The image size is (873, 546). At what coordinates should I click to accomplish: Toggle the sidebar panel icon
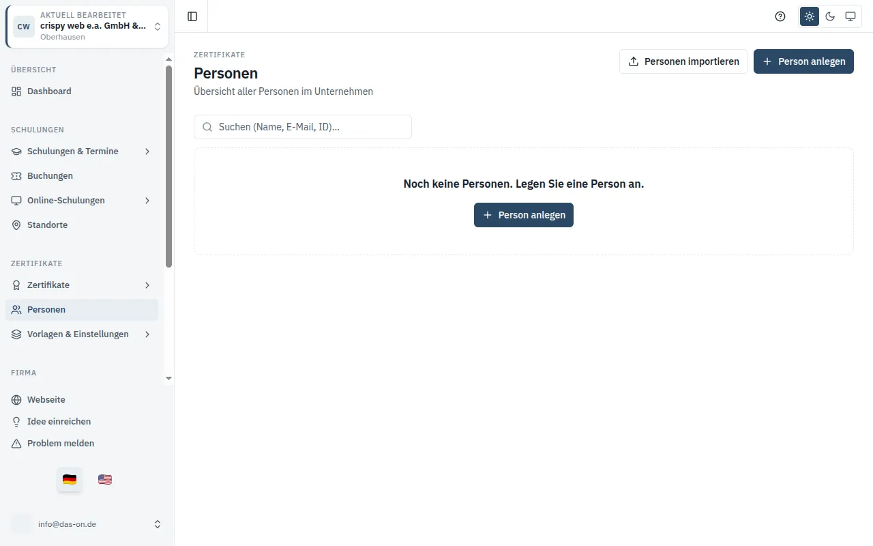click(192, 16)
